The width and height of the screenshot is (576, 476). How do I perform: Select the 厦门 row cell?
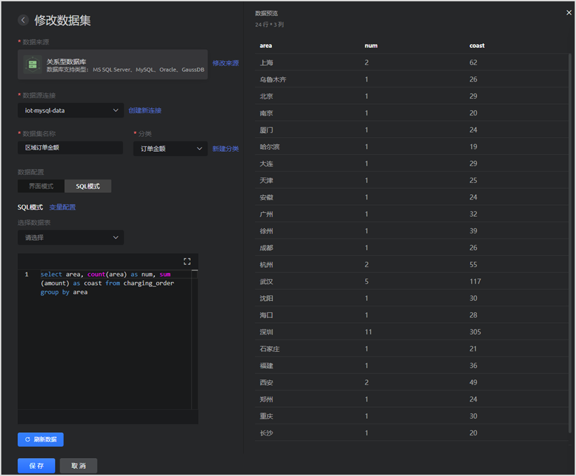(266, 130)
